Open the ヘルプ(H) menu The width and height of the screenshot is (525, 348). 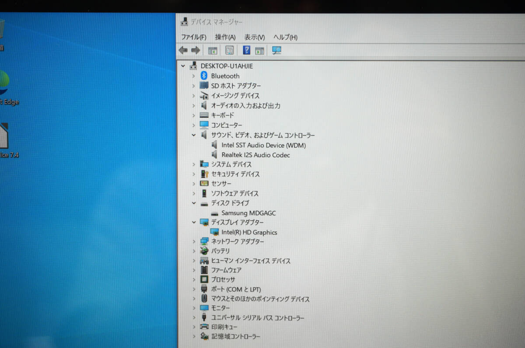[285, 37]
